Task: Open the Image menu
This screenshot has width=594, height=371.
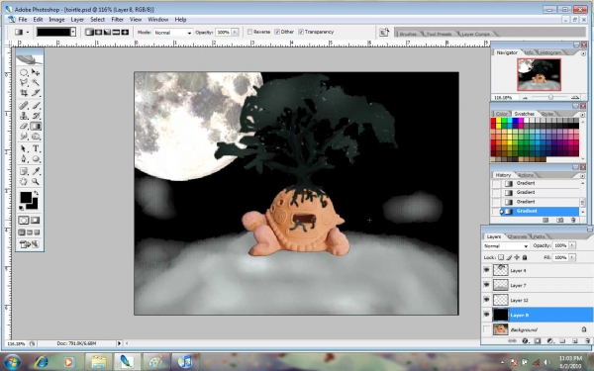Action: point(56,20)
